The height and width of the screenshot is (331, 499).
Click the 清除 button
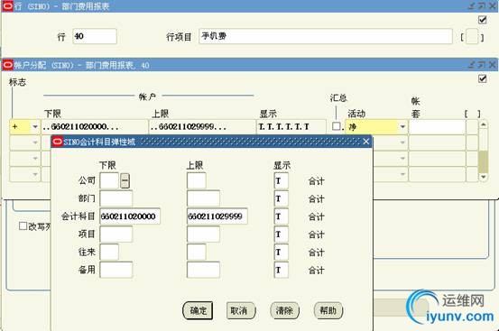(x=284, y=310)
